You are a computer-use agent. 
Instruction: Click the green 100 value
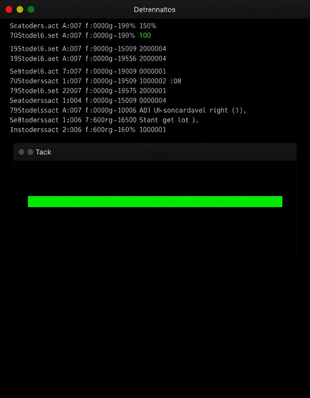click(145, 35)
